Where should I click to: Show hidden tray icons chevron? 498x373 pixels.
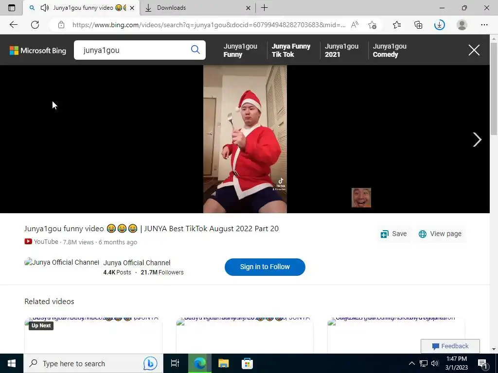coord(411,363)
